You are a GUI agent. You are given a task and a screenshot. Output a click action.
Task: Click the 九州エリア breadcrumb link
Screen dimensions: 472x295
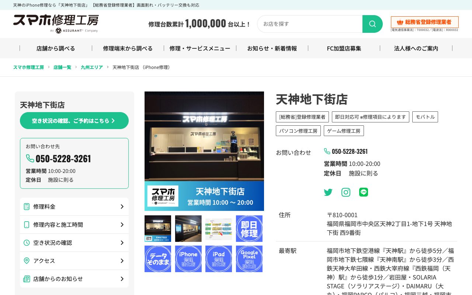point(92,67)
